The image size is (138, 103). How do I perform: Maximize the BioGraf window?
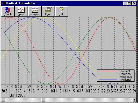[129, 3]
